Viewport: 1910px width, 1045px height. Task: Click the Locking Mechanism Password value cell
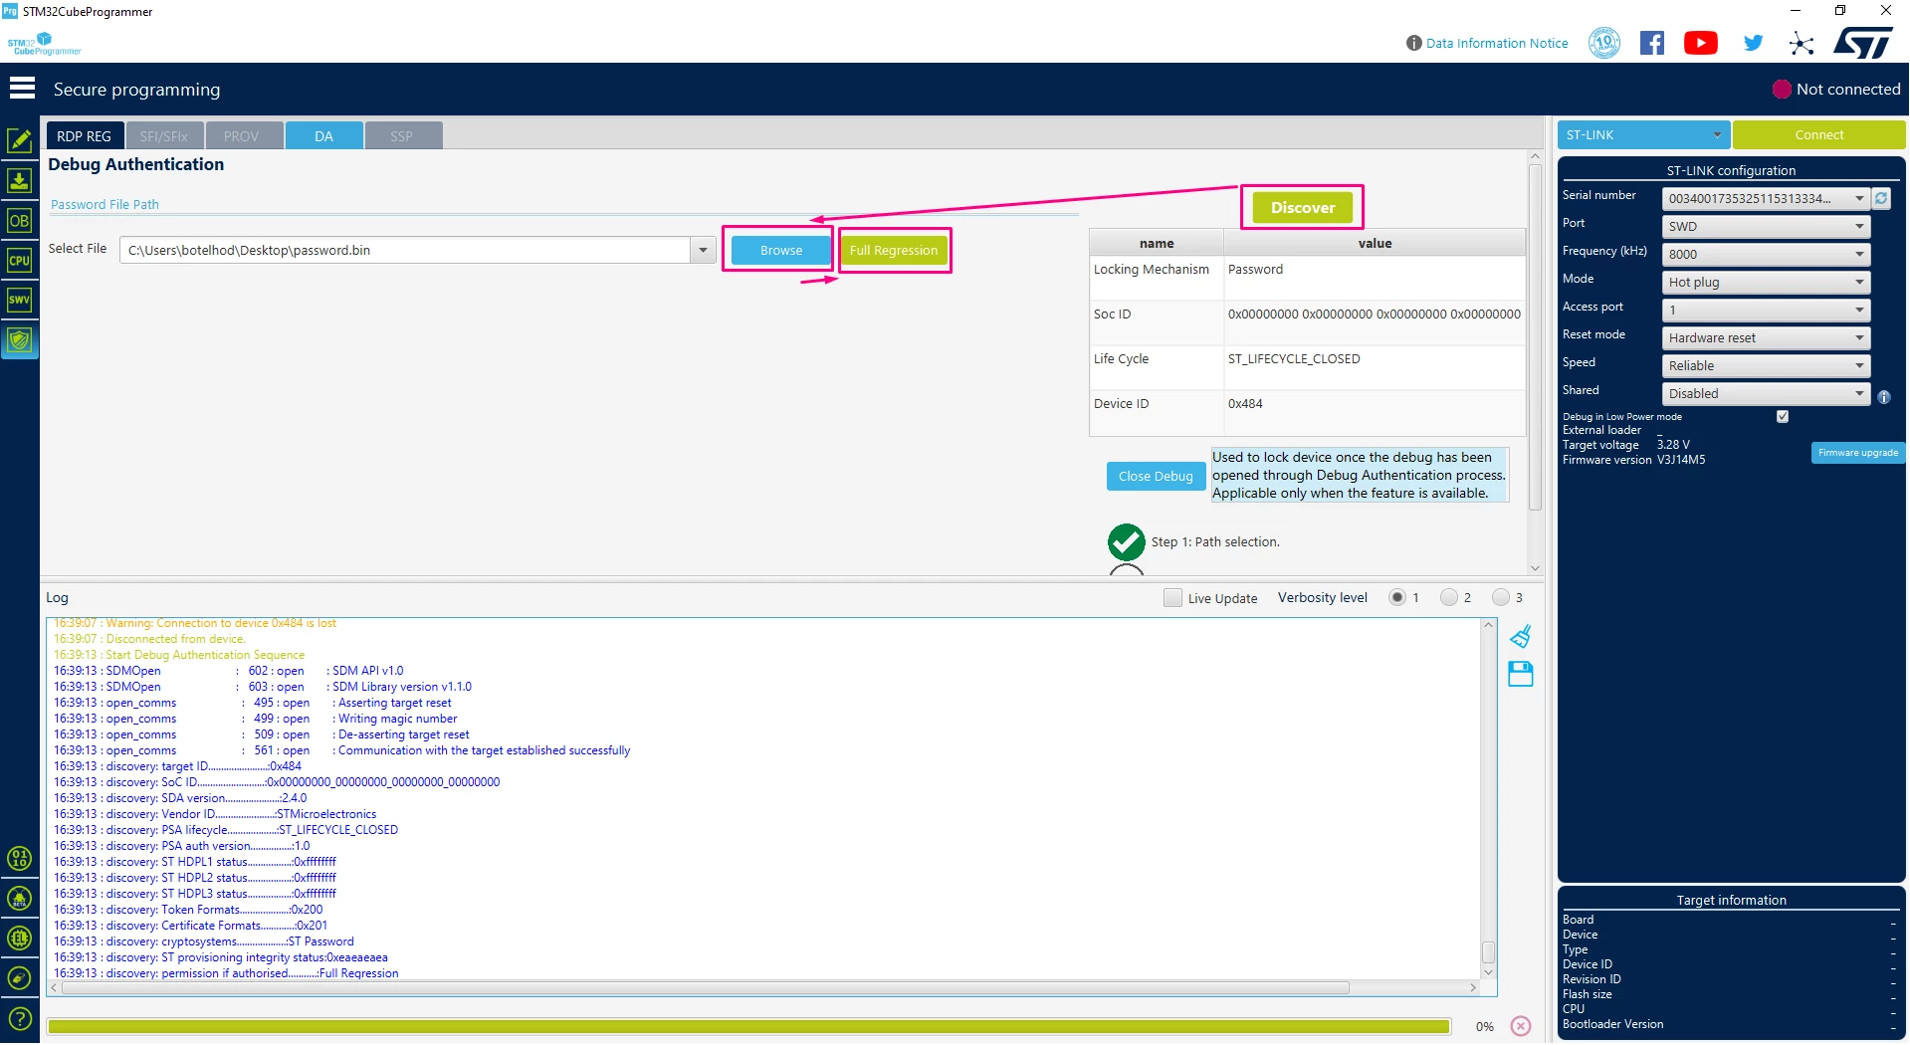[x=1374, y=278]
